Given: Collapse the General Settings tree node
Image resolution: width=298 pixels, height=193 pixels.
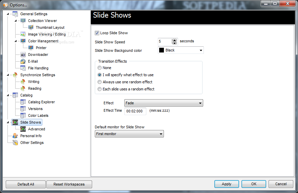Looking at the screenshot, I should pyautogui.click(x=8, y=14).
